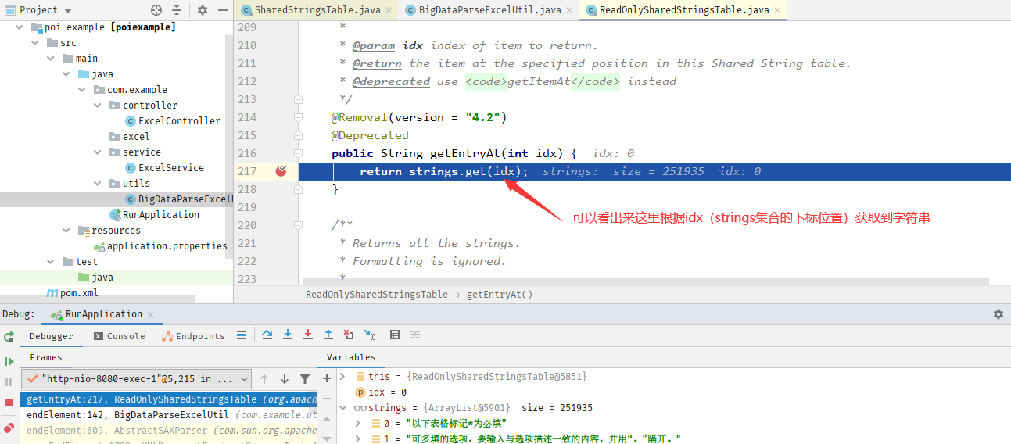Fold getEntryAt method at line 216
Viewport: 1011px width, 444px height.
point(298,153)
